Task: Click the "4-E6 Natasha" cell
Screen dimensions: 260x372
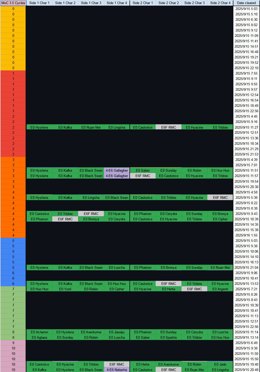Action: 117,370
